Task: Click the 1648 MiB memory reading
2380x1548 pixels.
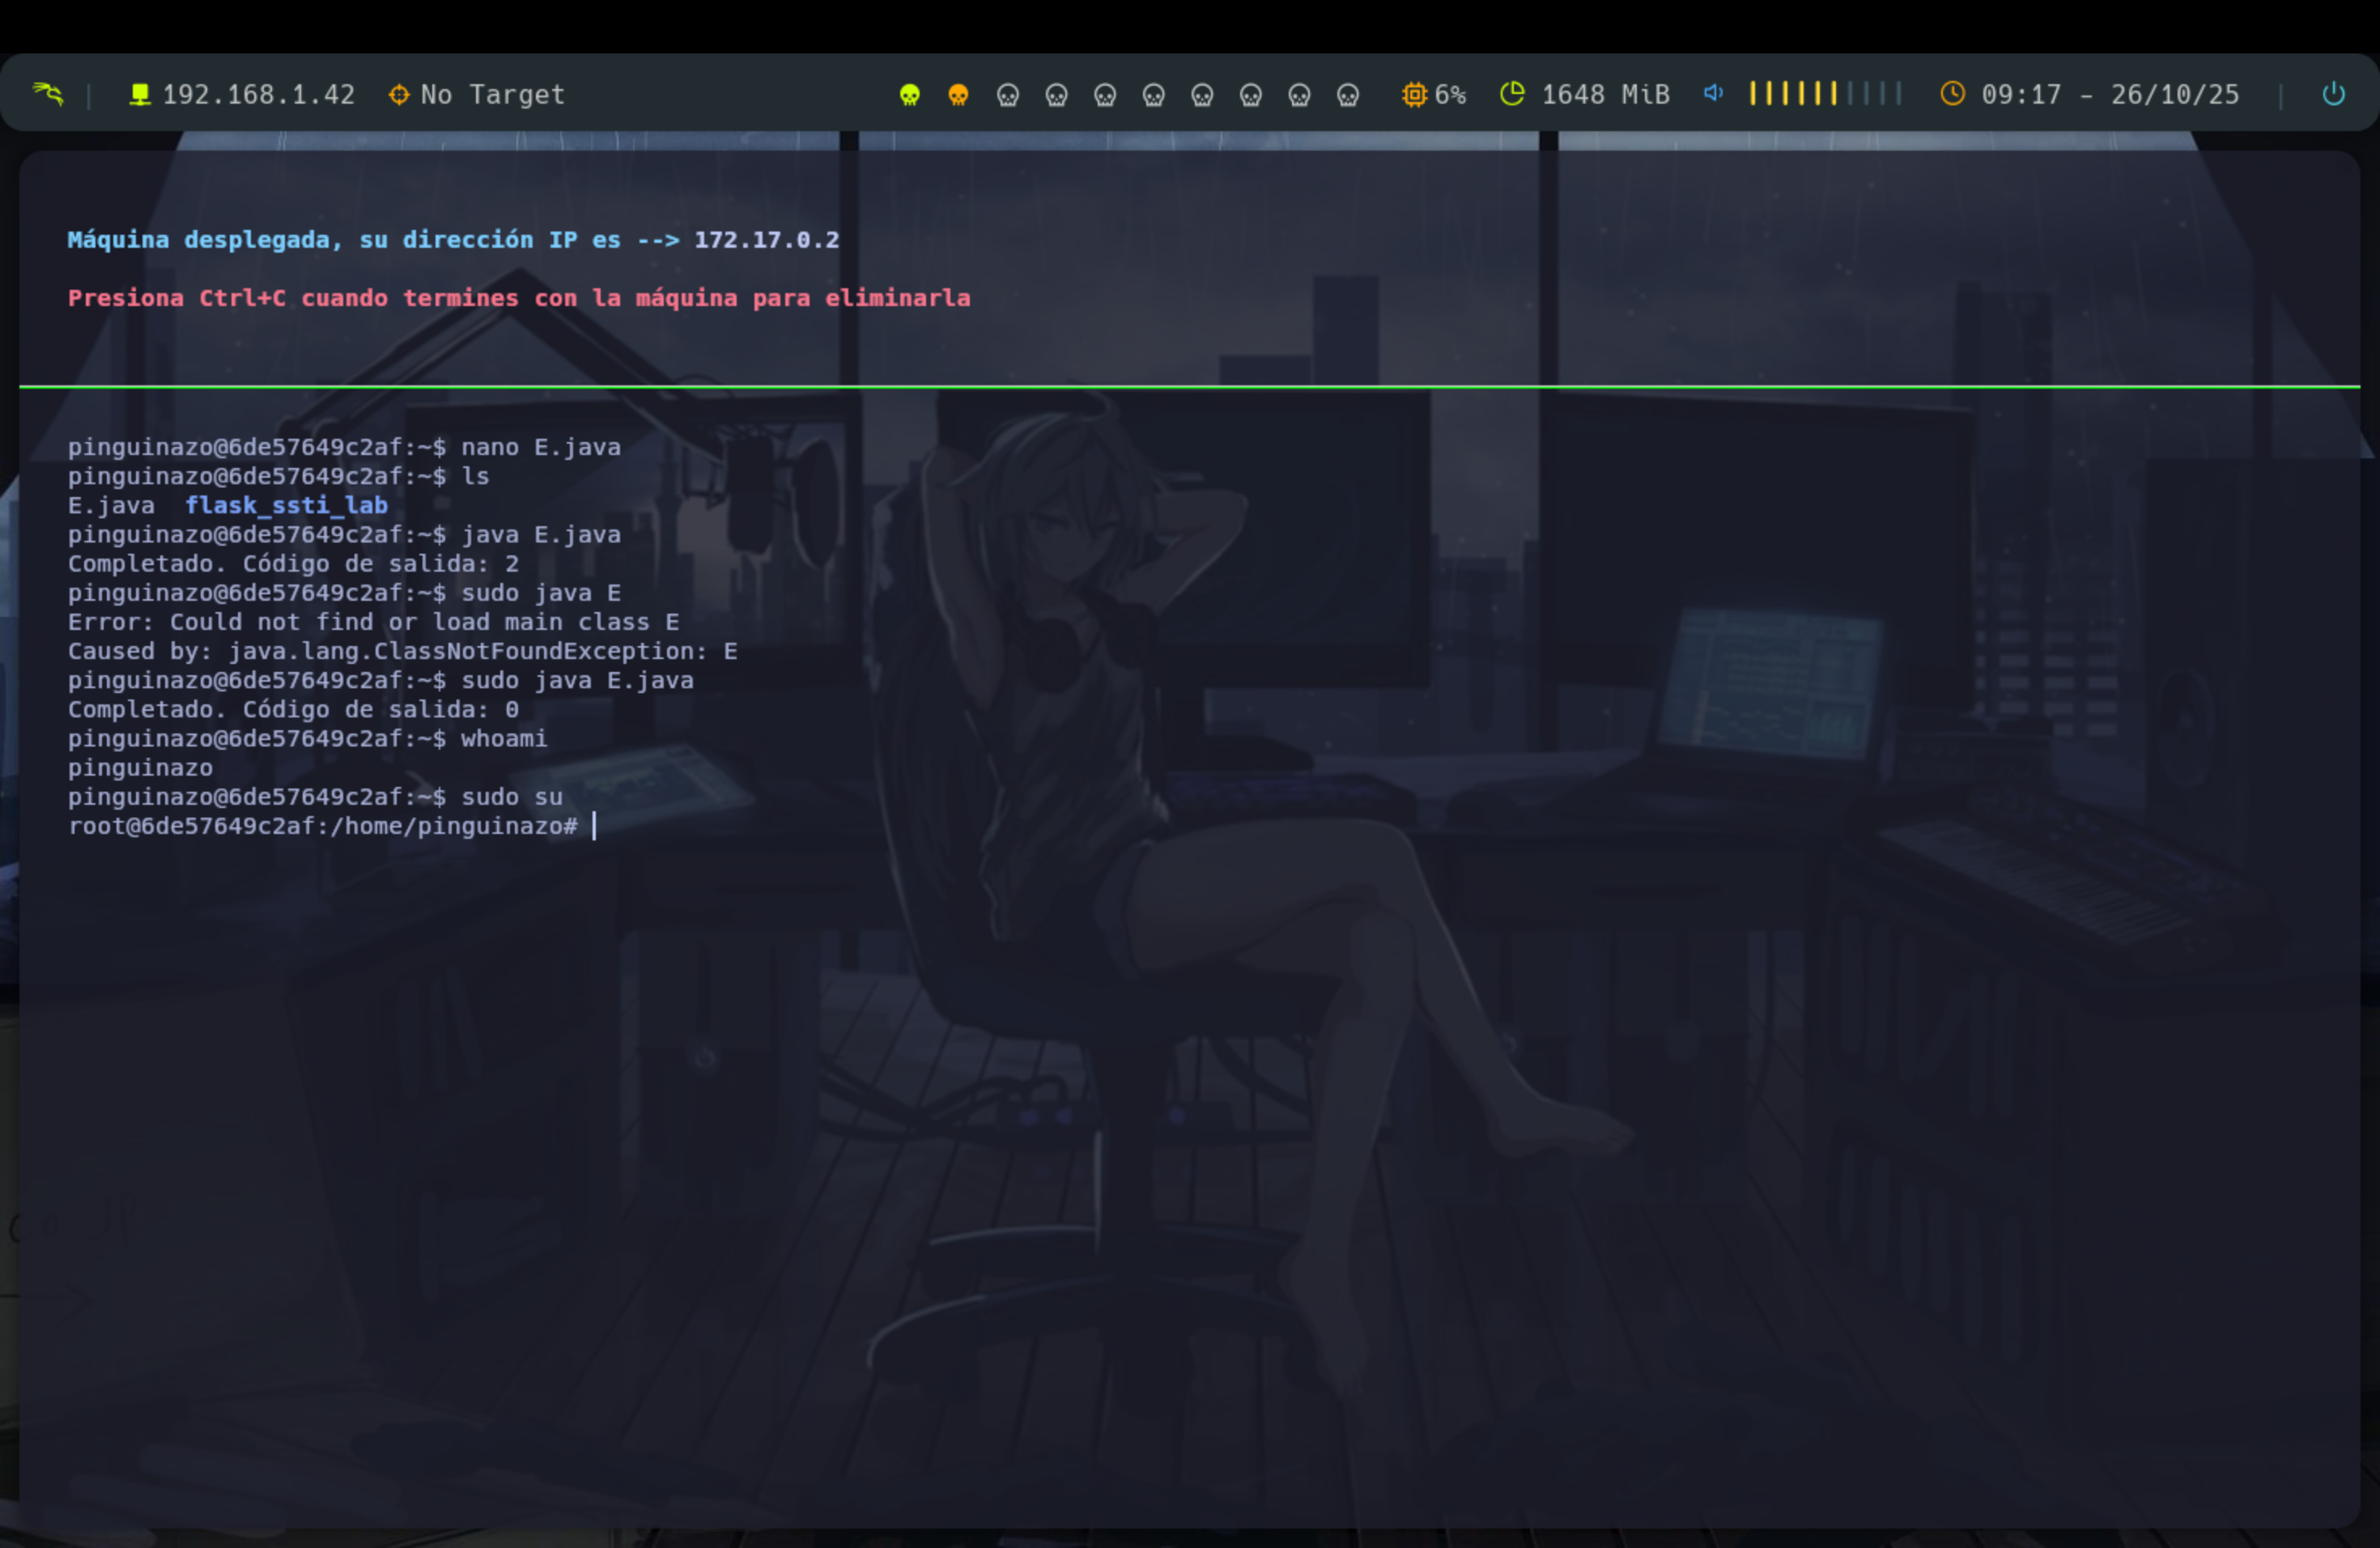Action: [x=1605, y=94]
